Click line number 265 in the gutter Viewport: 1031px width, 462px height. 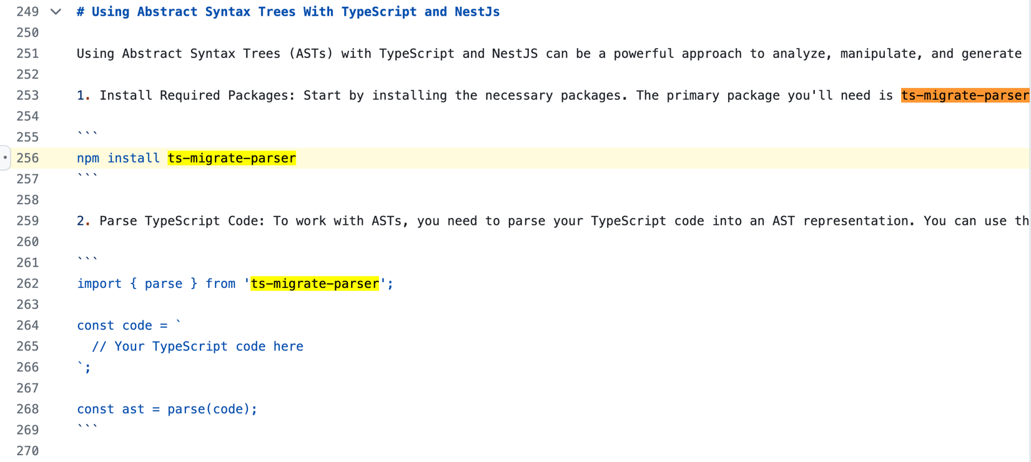tap(27, 346)
